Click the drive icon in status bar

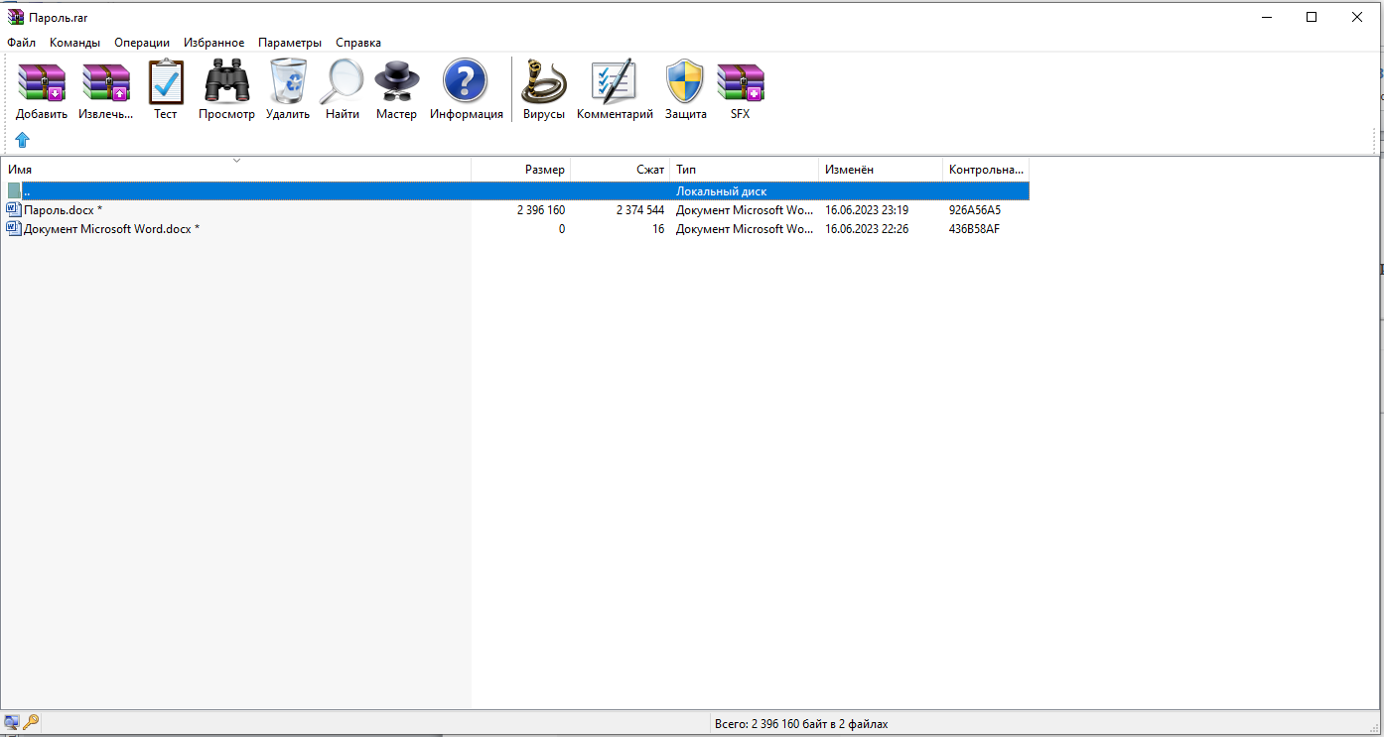click(12, 722)
